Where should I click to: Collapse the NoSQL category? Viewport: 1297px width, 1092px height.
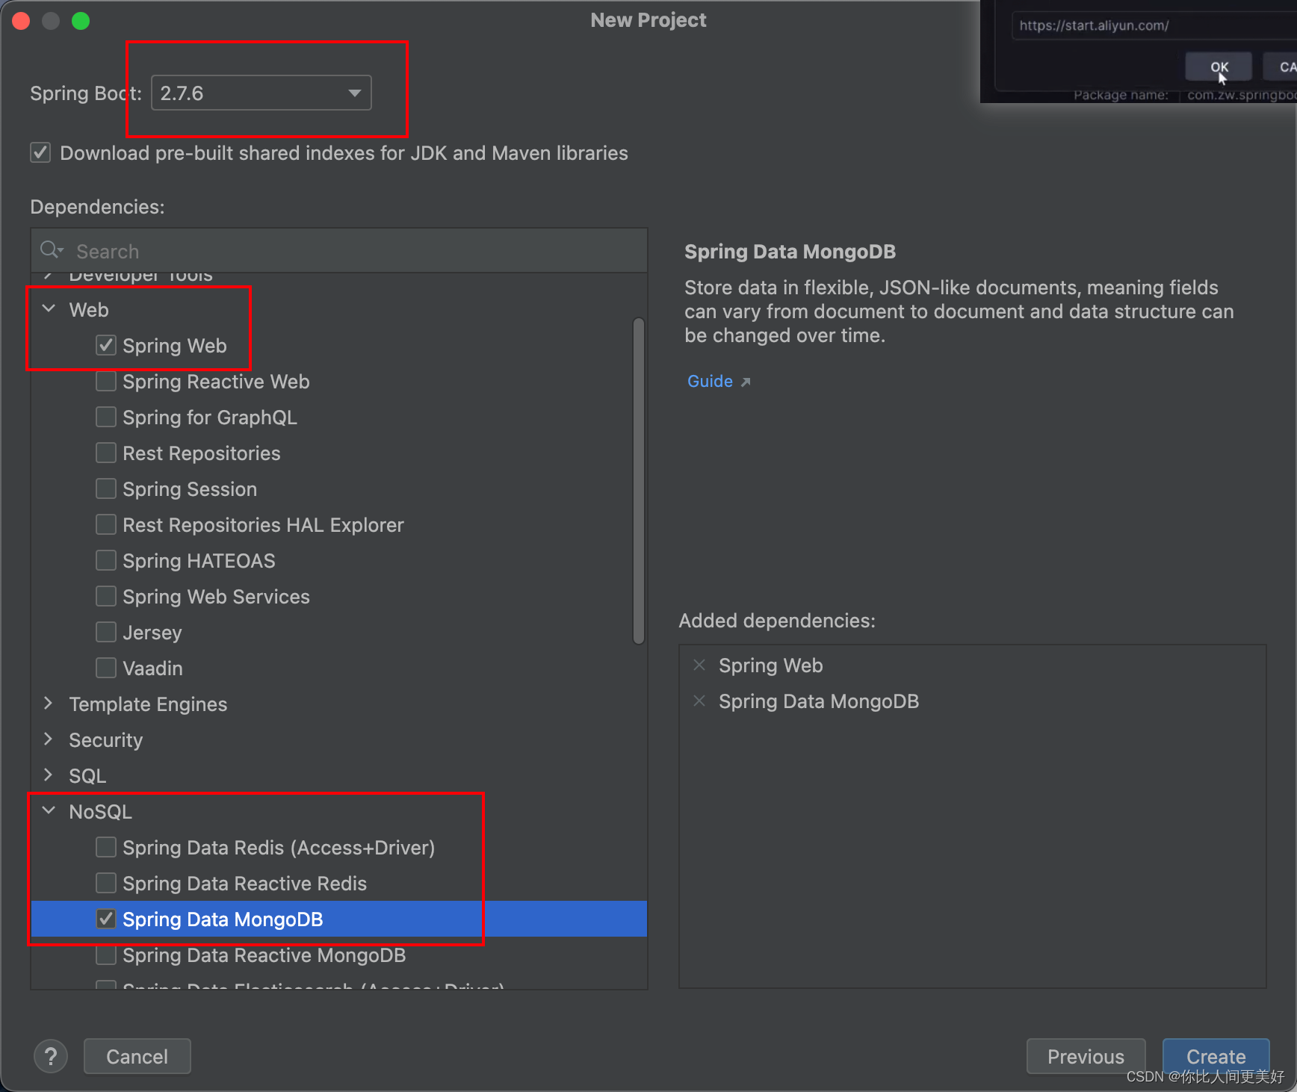click(49, 810)
